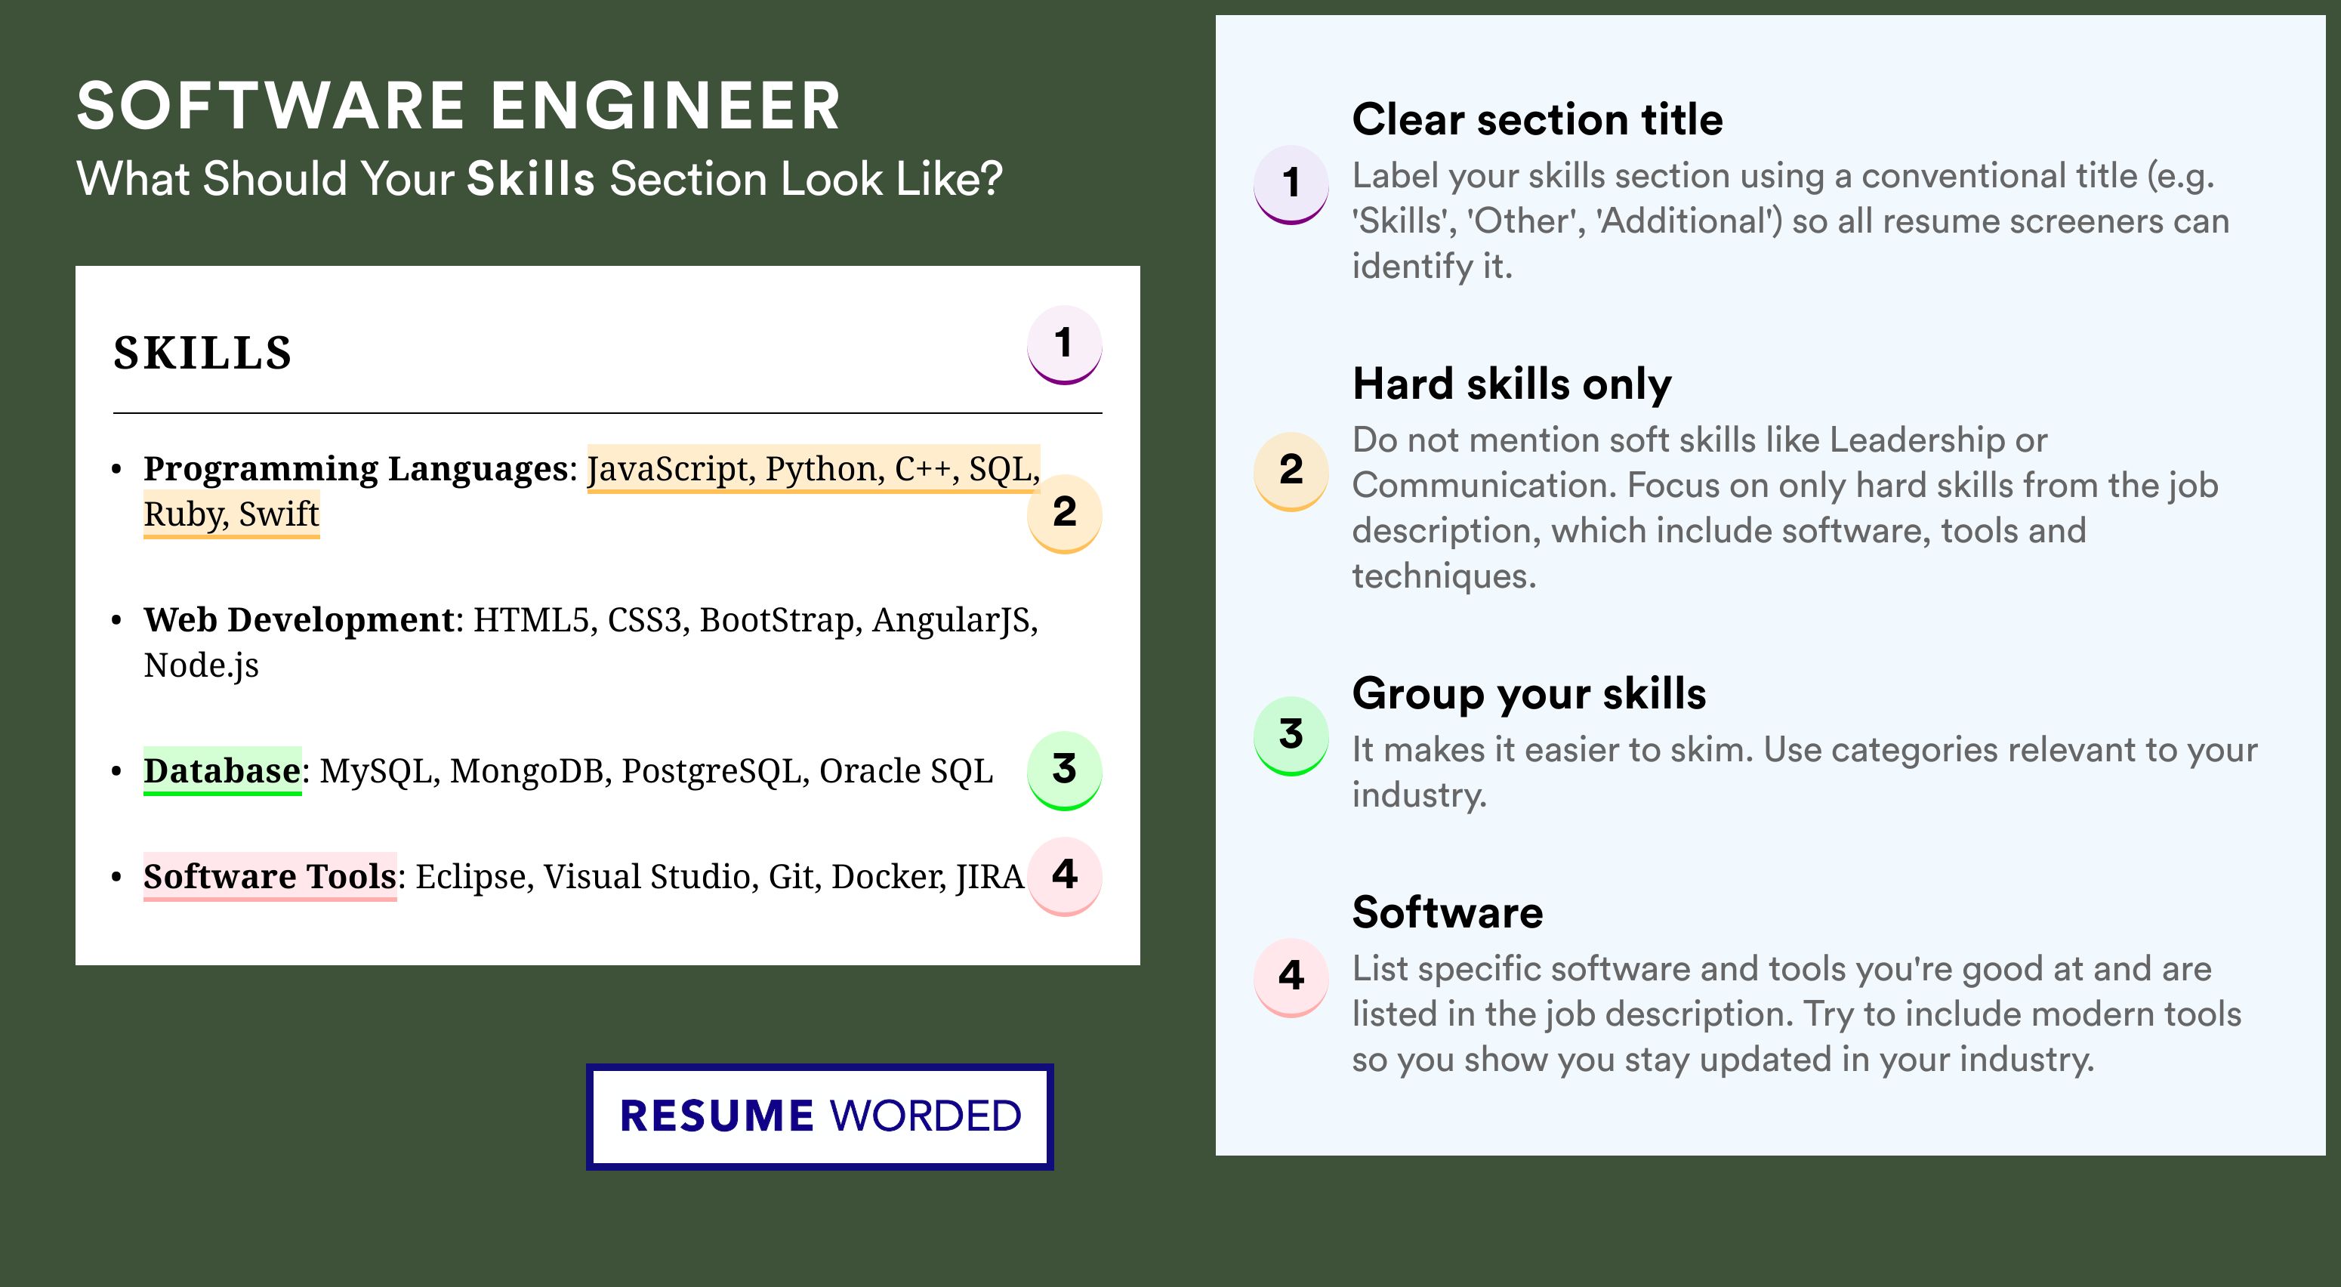Click the green number 3 badge next to Database line
Screen dimensions: 2341x1287
[x=1064, y=770]
